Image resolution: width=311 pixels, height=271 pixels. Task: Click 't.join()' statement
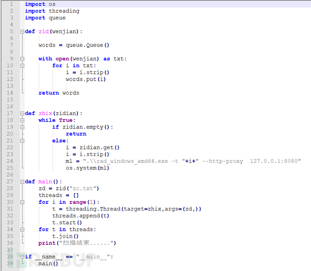65,236
